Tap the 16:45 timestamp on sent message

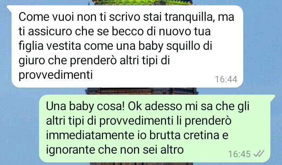pyautogui.click(x=239, y=154)
